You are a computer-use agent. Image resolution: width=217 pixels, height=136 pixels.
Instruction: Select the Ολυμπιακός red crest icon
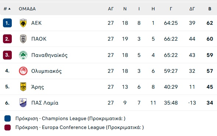(x=23, y=71)
